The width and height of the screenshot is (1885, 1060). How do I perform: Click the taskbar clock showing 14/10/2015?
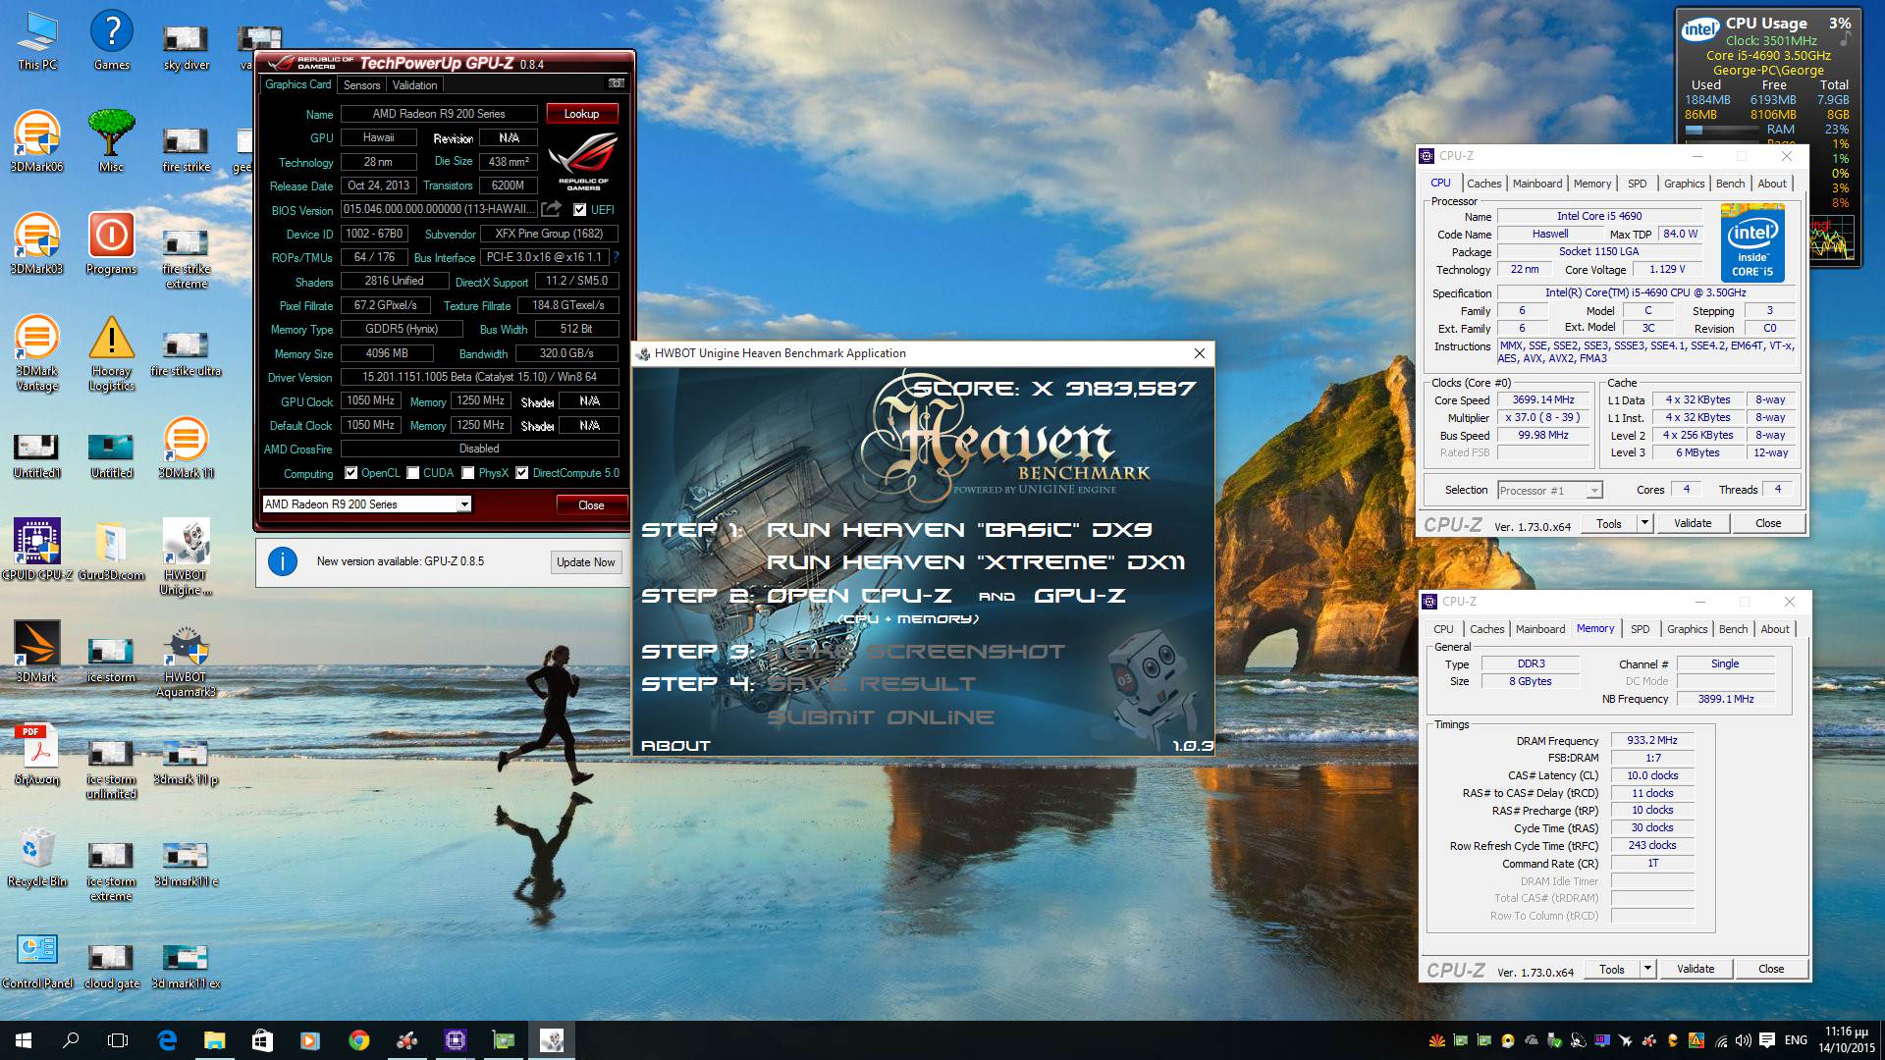tap(1846, 1040)
